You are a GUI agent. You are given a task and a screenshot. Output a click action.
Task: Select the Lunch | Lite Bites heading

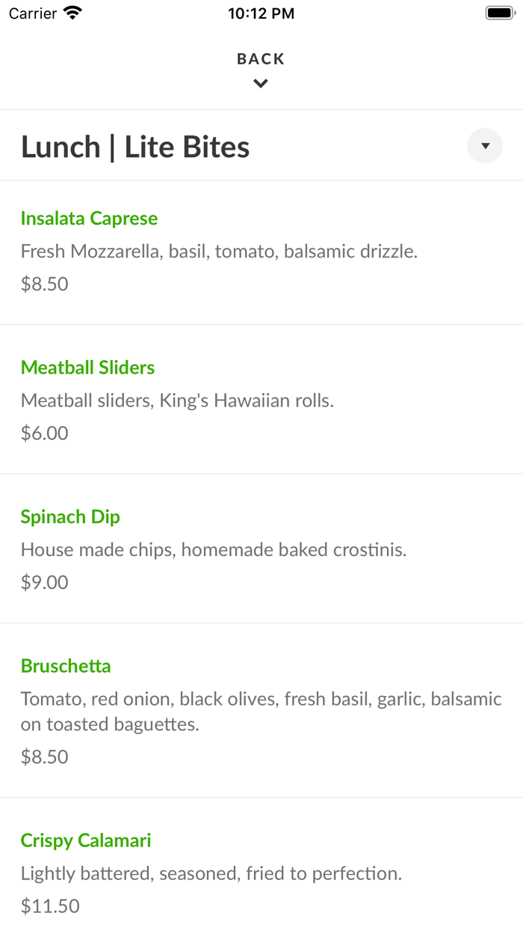click(135, 147)
